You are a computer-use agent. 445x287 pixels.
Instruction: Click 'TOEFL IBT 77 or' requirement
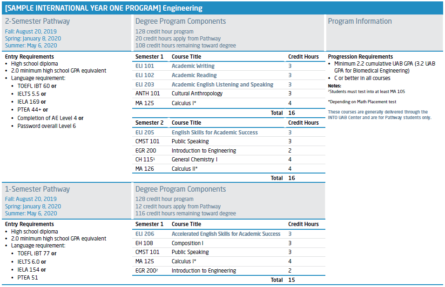[37, 254]
